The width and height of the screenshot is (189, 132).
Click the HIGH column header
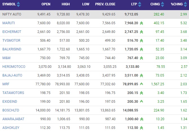click(66, 4)
